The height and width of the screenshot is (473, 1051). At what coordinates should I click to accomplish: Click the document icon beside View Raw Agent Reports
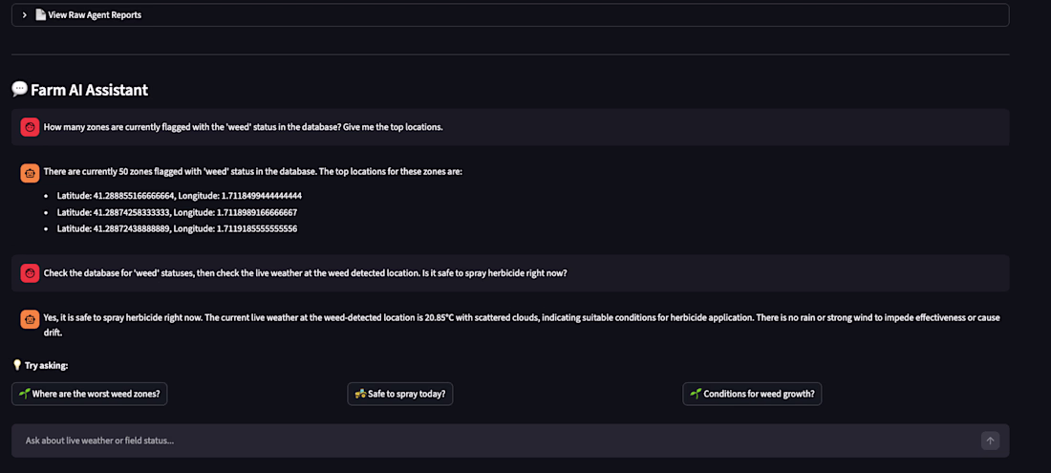click(x=40, y=14)
